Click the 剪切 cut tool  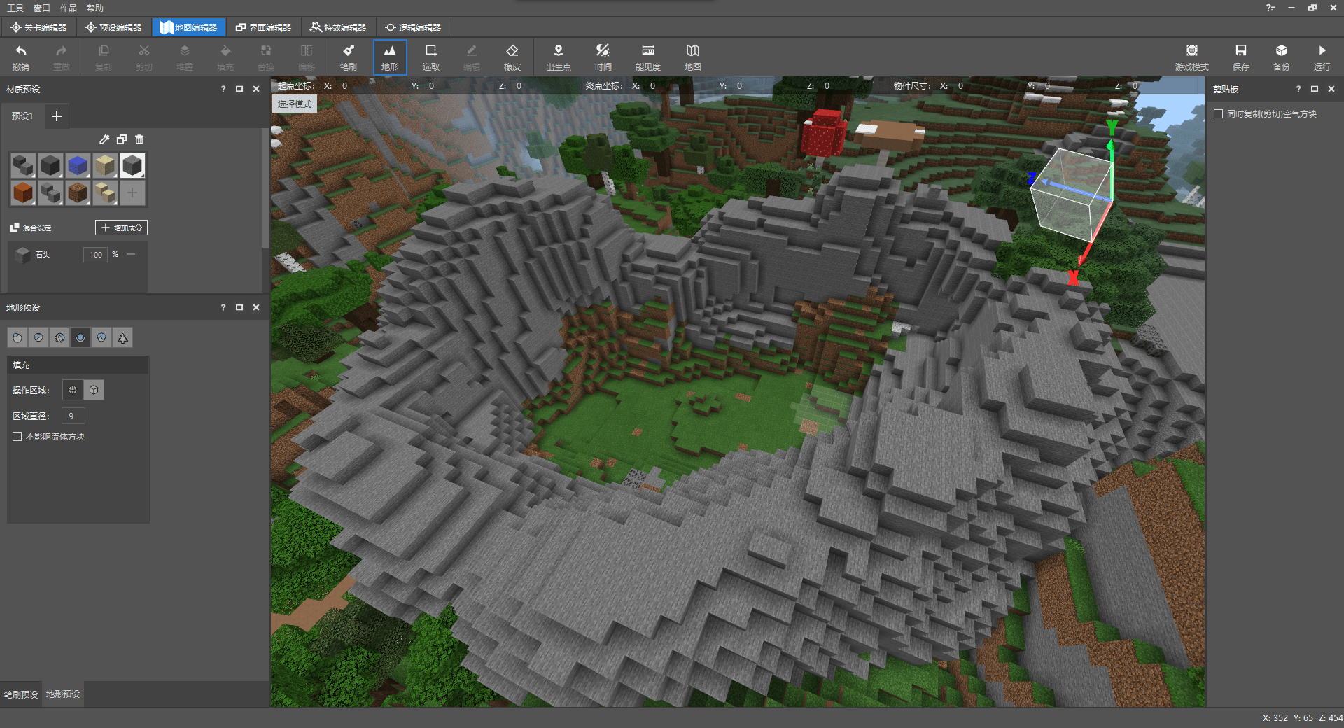[x=144, y=57]
